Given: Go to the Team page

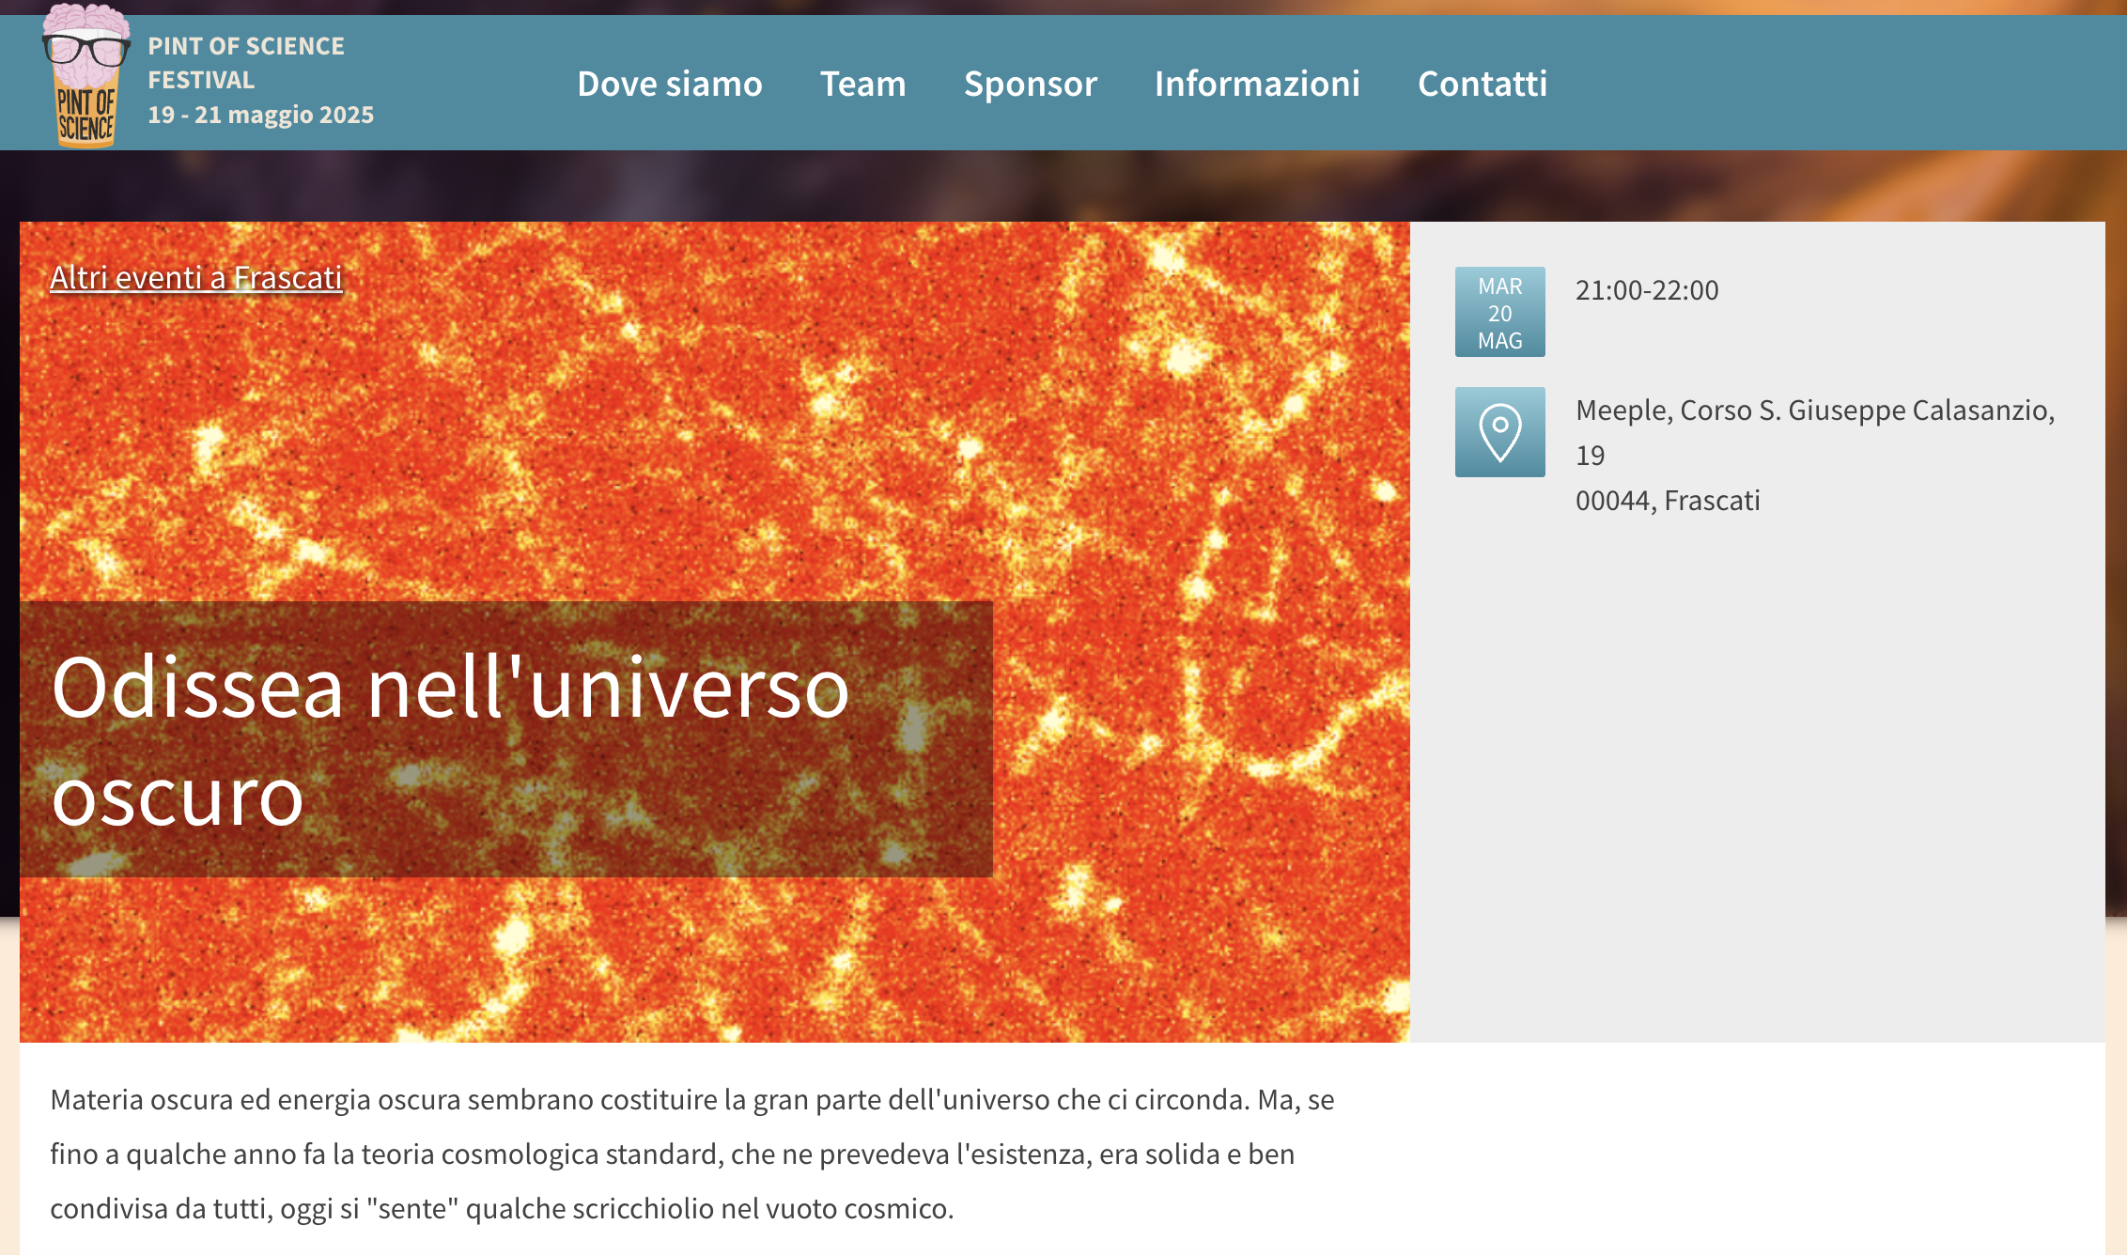Looking at the screenshot, I should (862, 84).
